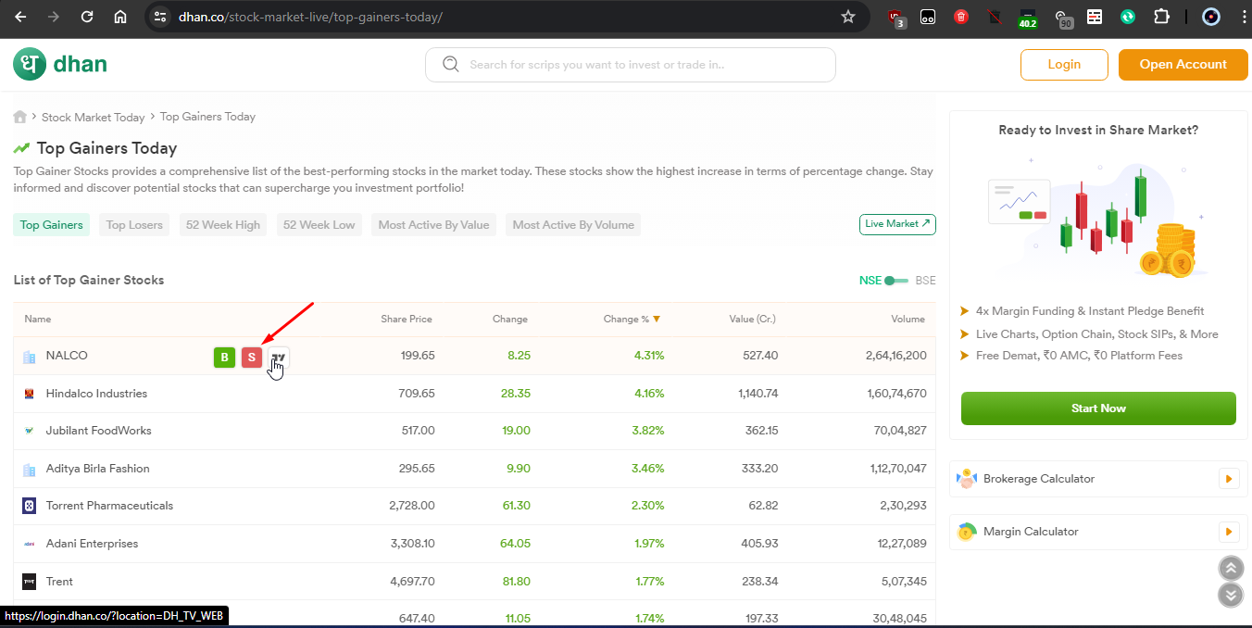Click the green Start Now button
The height and width of the screenshot is (628, 1252).
(x=1098, y=408)
